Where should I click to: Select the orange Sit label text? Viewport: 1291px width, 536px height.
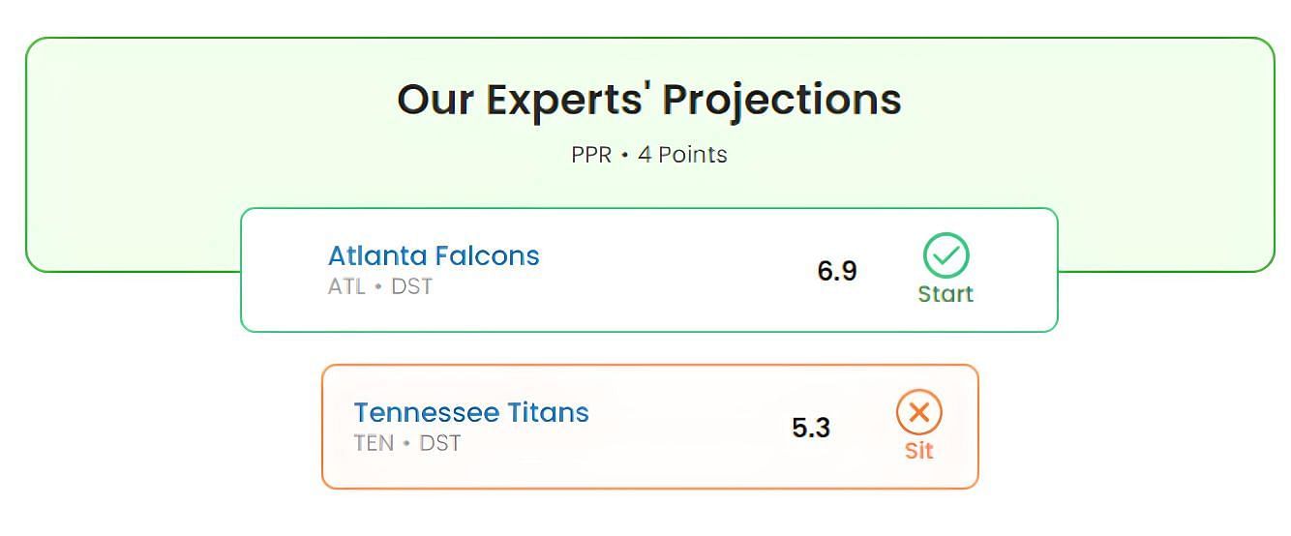point(918,451)
